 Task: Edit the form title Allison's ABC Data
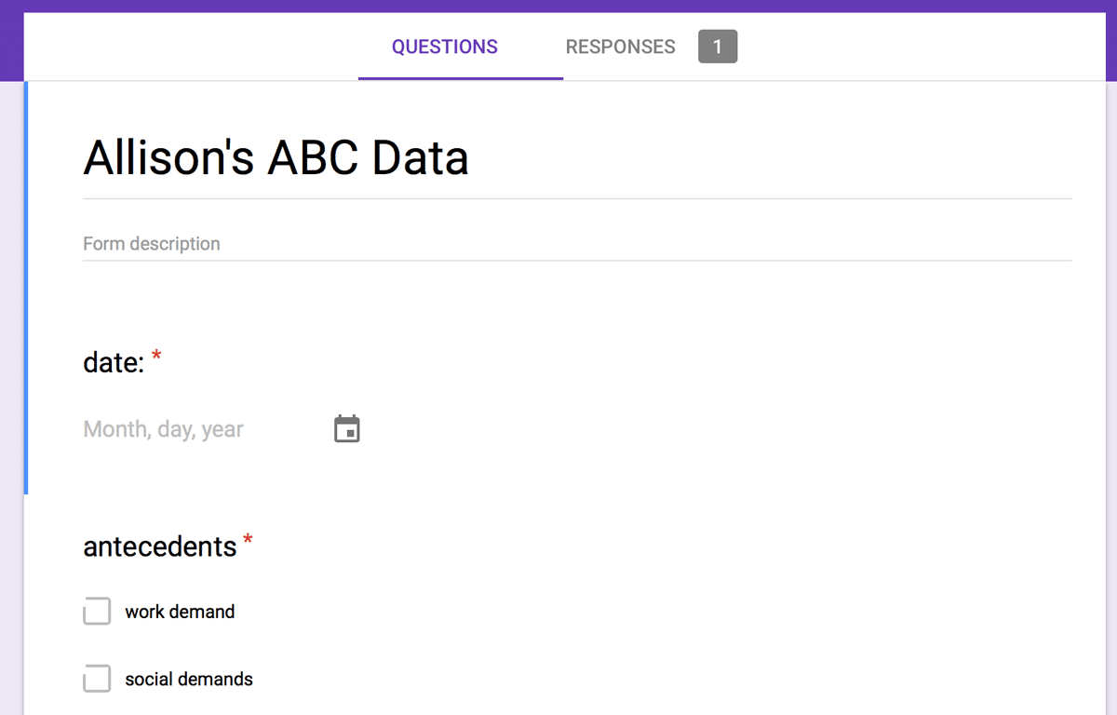(x=276, y=156)
